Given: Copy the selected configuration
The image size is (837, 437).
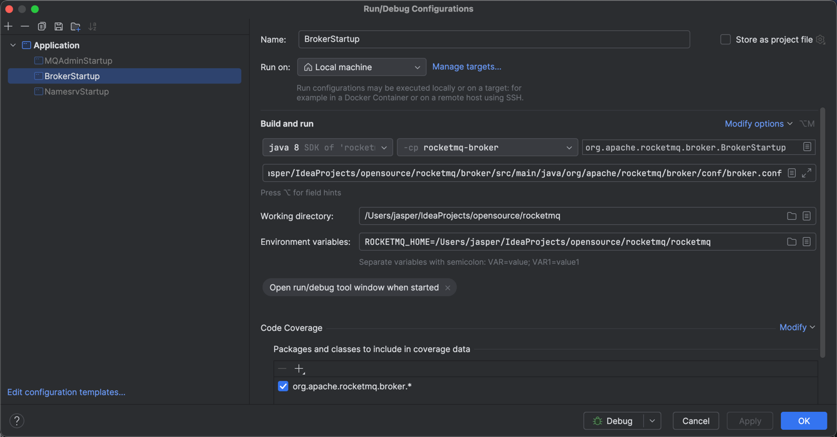Looking at the screenshot, I should [42, 26].
